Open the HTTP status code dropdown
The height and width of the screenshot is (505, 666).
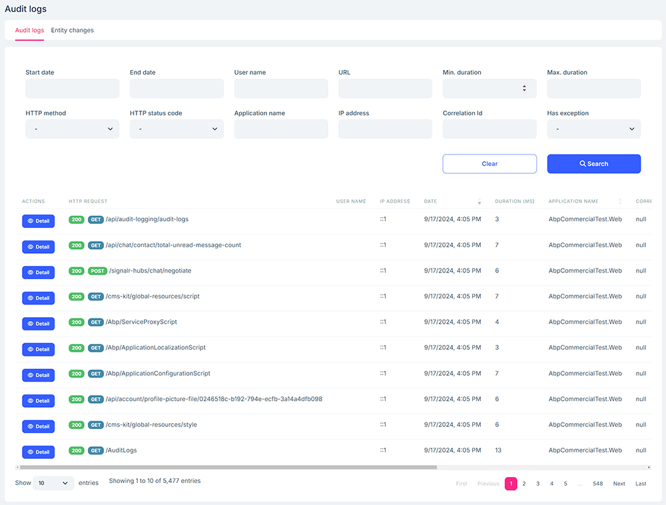(x=176, y=129)
